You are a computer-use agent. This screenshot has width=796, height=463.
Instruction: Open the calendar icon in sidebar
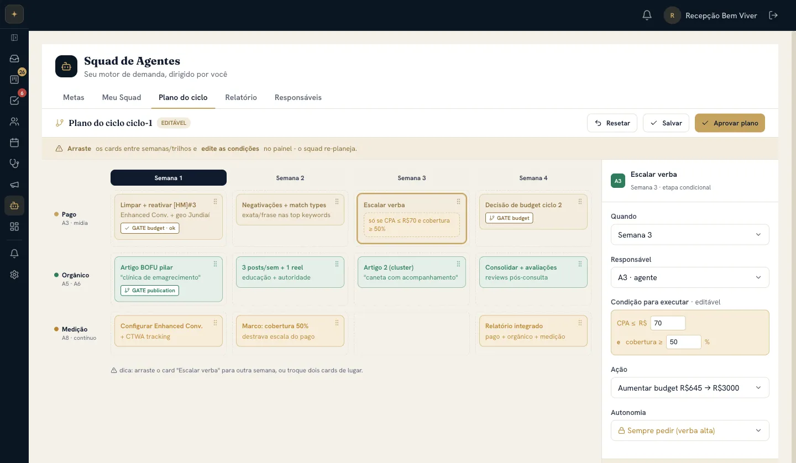pyautogui.click(x=14, y=143)
